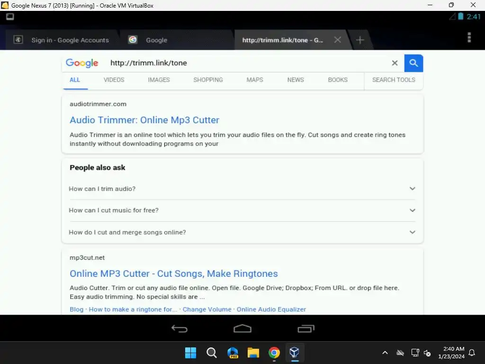This screenshot has height=364, width=485.
Task: Click the OneDrive cloud tray icon
Action: point(400,353)
